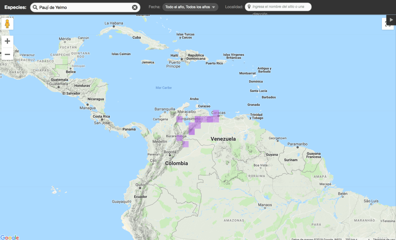Click the location pin icon in Localidad field

point(249,7)
